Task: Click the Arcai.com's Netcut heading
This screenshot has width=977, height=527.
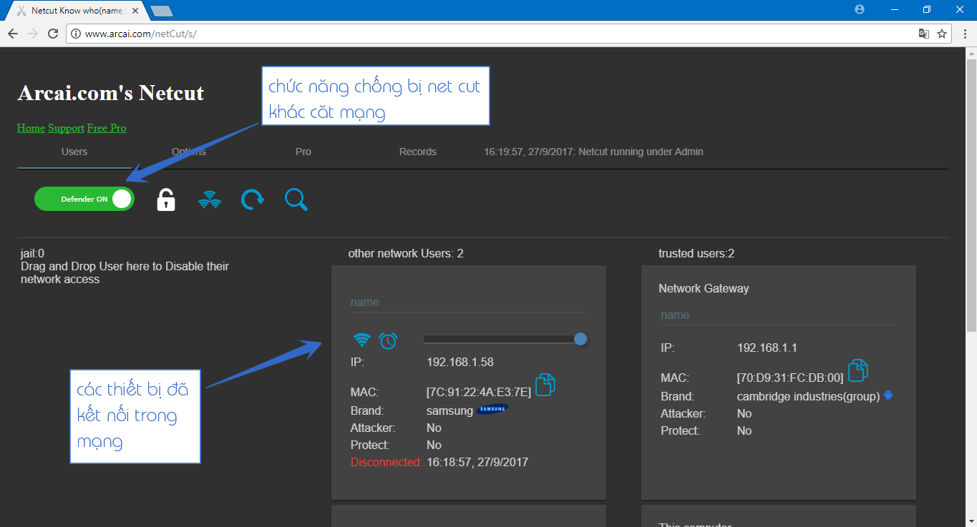Action: pos(111,93)
